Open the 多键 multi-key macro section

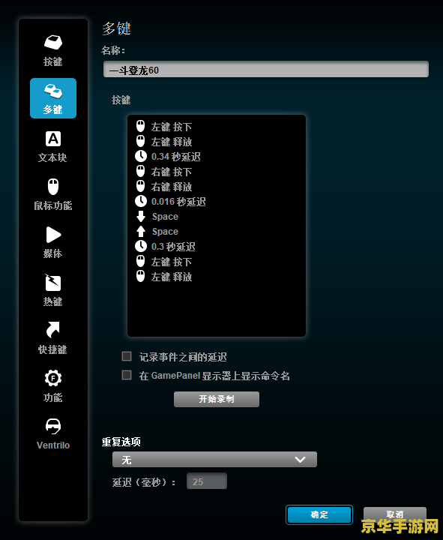tap(53, 98)
